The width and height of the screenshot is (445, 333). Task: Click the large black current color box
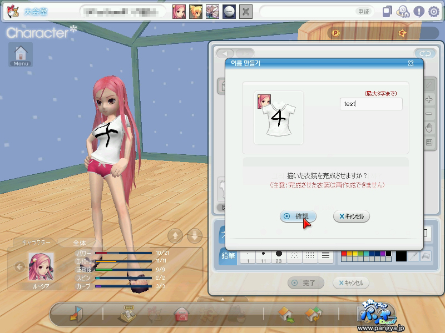click(x=401, y=256)
